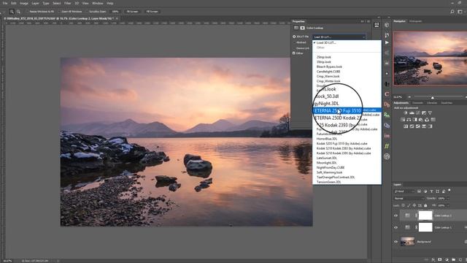The height and width of the screenshot is (263, 467).
Task: Open the Properties panel flyout menu
Action: 368,21
